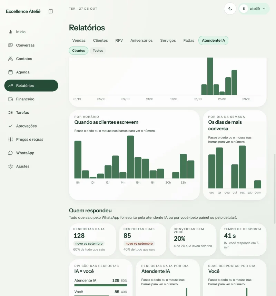The image size is (276, 296).
Task: Switch to the Serviços tab
Action: pos(168,40)
